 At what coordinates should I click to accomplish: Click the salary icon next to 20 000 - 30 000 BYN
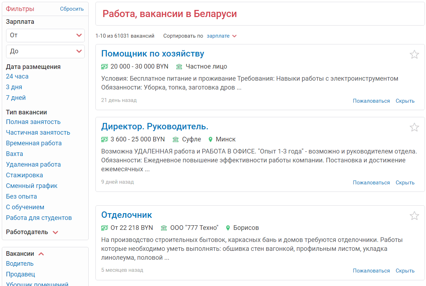pyautogui.click(x=104, y=66)
